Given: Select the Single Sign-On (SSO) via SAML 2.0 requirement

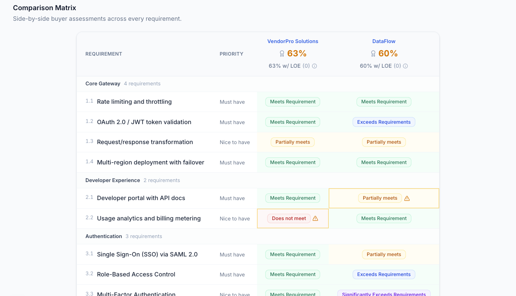Looking at the screenshot, I should [147, 254].
